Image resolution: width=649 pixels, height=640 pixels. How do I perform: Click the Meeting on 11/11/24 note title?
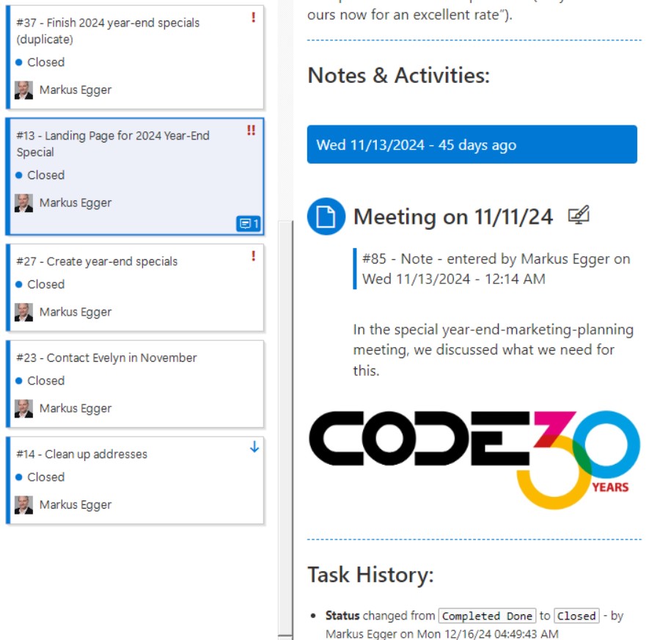point(453,217)
